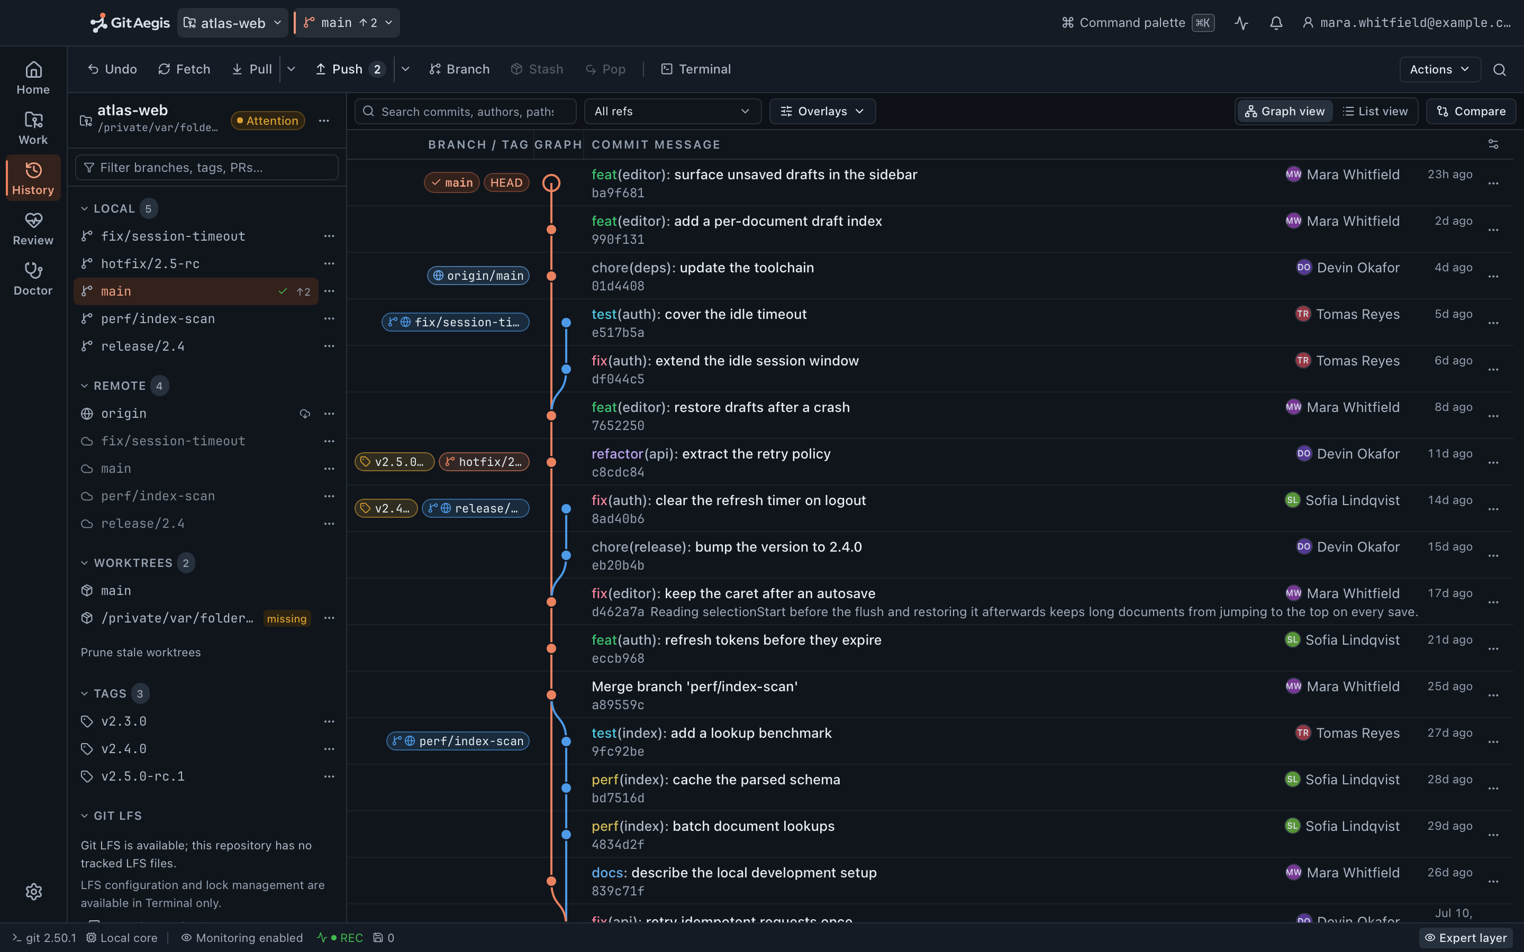Open more options for atlas-web repository
This screenshot has height=952, width=1524.
coord(324,120)
